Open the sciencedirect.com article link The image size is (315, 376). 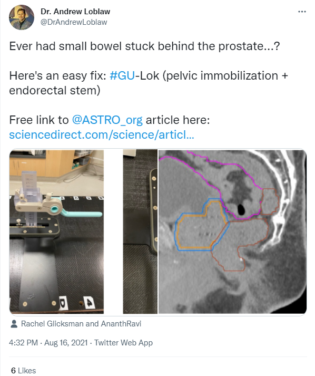coord(102,134)
